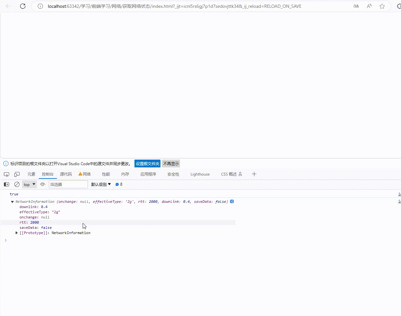Clear the console with the ban icon
The width and height of the screenshot is (401, 316).
pos(17,184)
